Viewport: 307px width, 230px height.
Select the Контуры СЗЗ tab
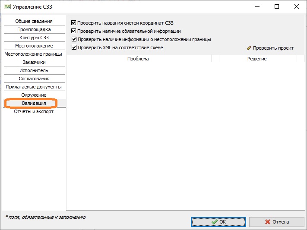point(34,38)
